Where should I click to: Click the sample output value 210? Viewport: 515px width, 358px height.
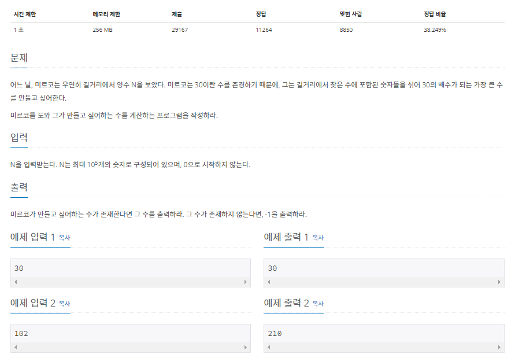pos(275,334)
